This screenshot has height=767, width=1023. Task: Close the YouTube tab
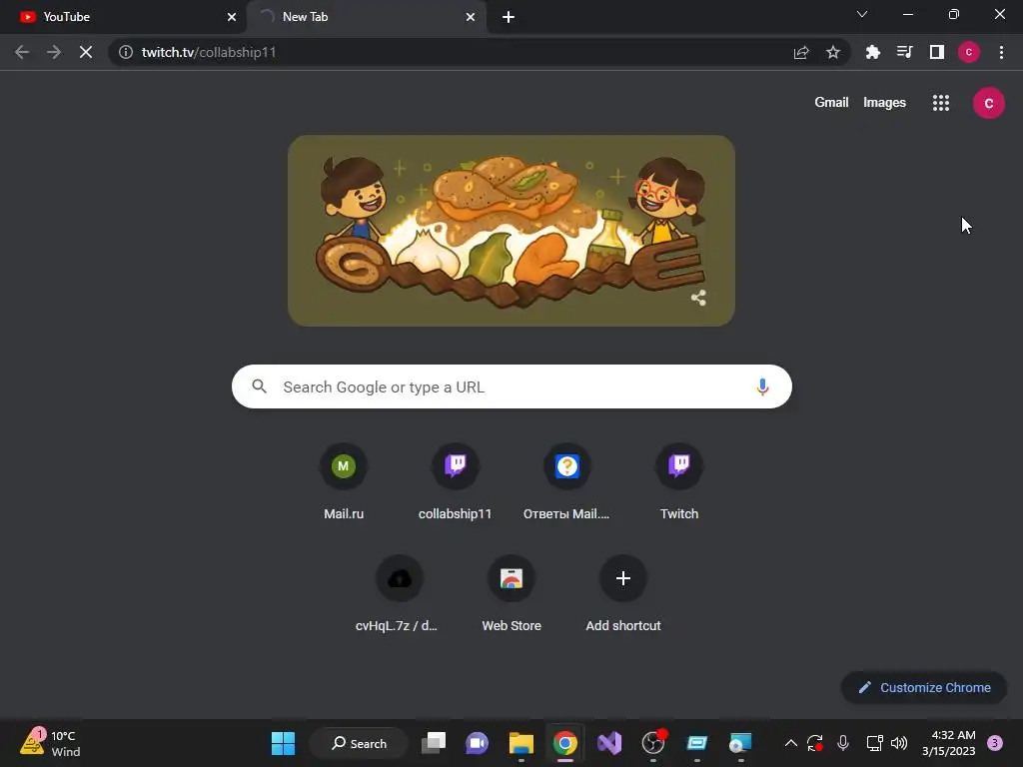pyautogui.click(x=232, y=17)
